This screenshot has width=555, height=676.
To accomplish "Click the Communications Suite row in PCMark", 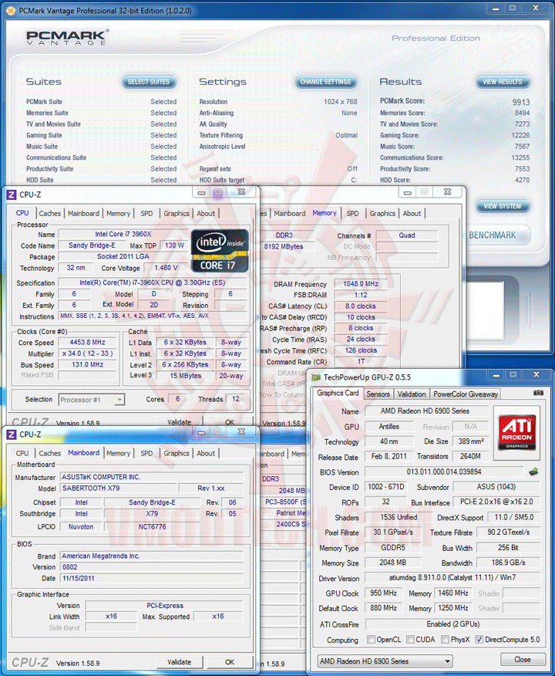I will (x=102, y=157).
